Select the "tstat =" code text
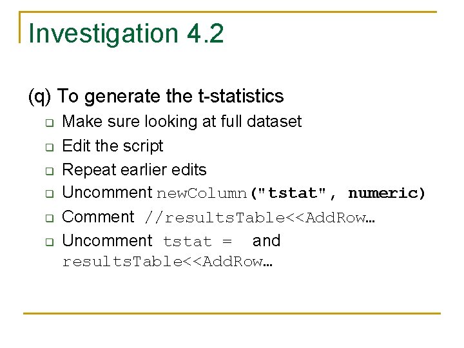 pos(197,242)
